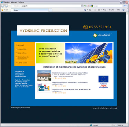Click the Home page toolbar icon
Image resolution: width=129 pixels, height=127 pixels.
click(x=85, y=10)
